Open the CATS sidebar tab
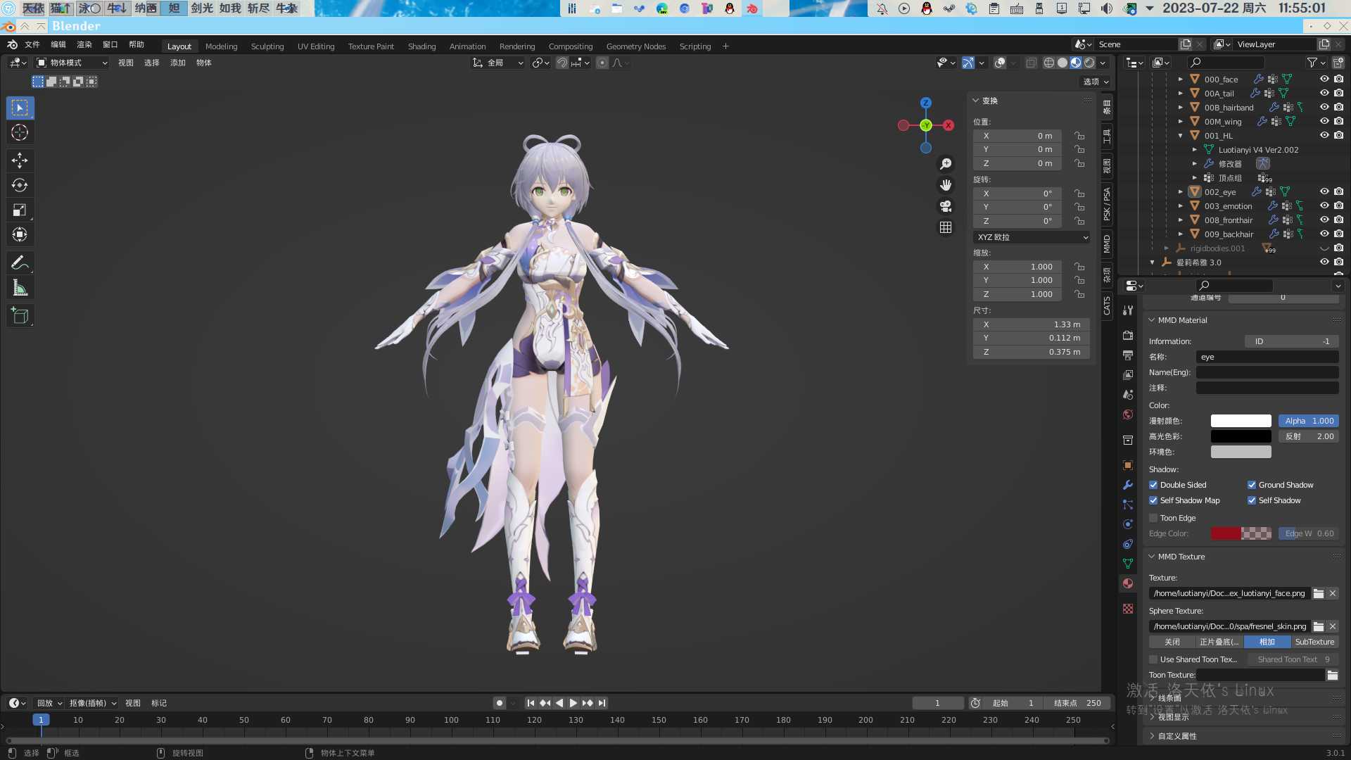This screenshot has height=760, width=1351. point(1107,305)
